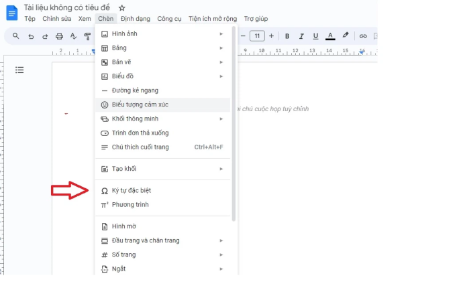Toggle underline formatting button
This screenshot has height=286, width=467.
(315, 36)
